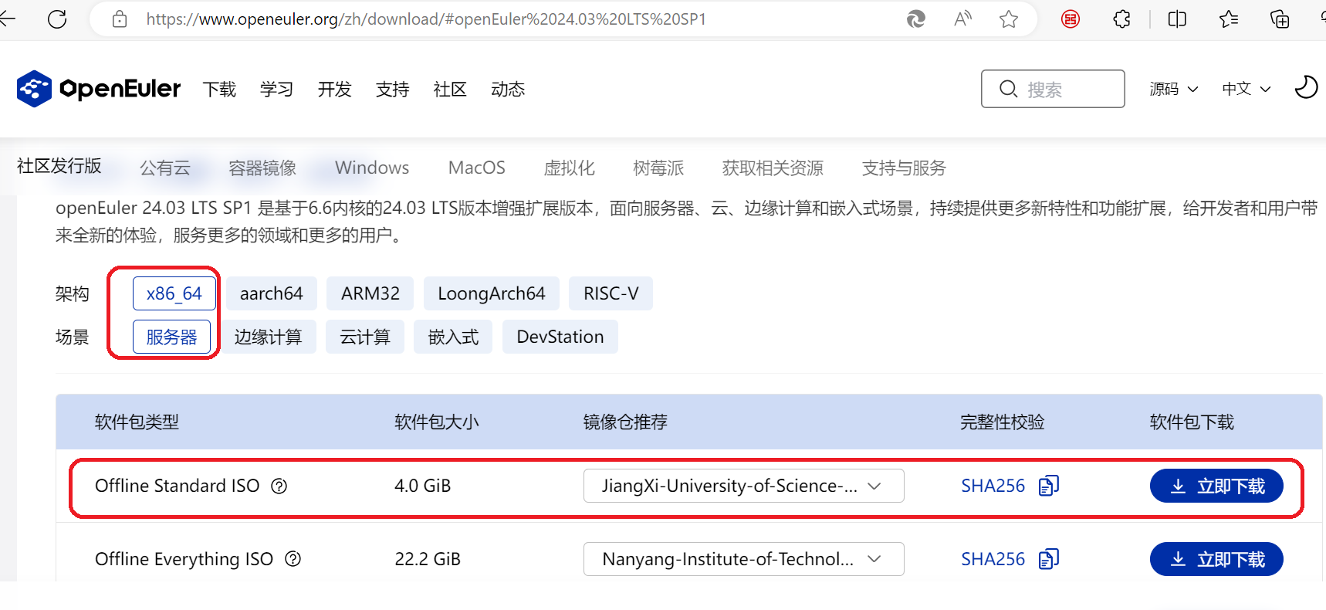Choose 云计算 scenario
1326x610 pixels.
point(365,337)
